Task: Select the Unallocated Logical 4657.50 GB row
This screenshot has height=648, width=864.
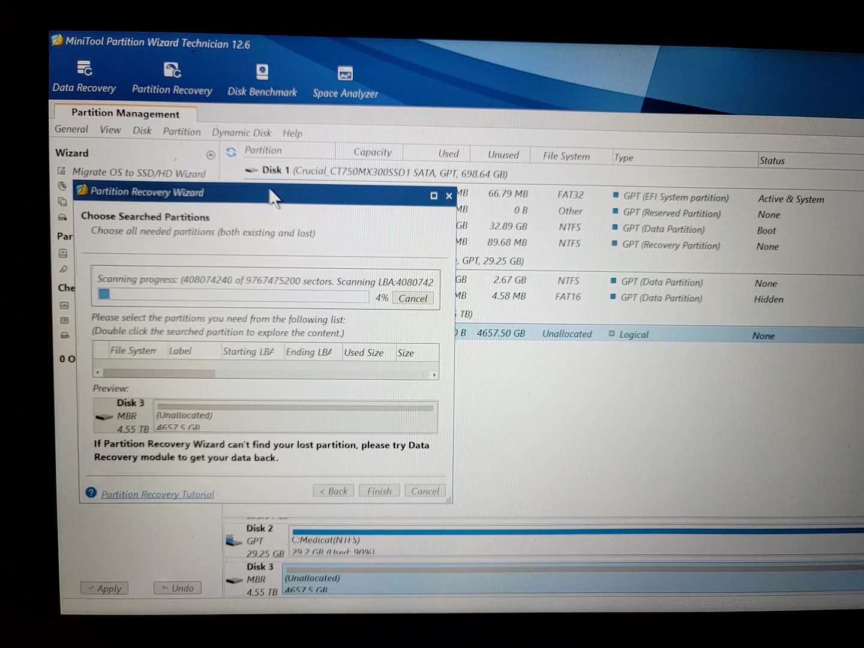Action: [659, 334]
